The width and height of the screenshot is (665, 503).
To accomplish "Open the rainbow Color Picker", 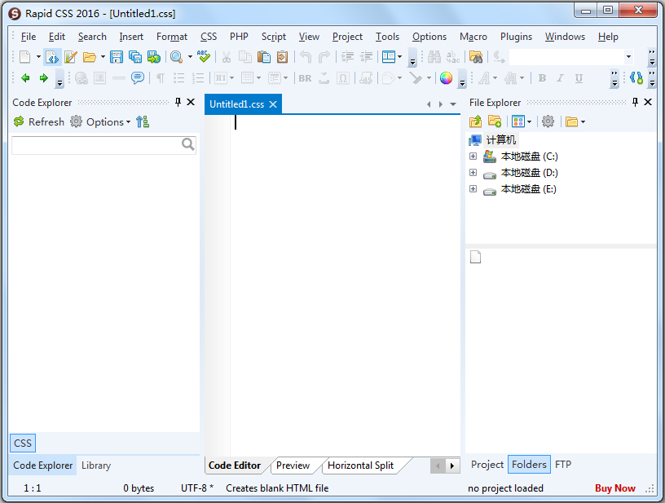I will [x=446, y=78].
